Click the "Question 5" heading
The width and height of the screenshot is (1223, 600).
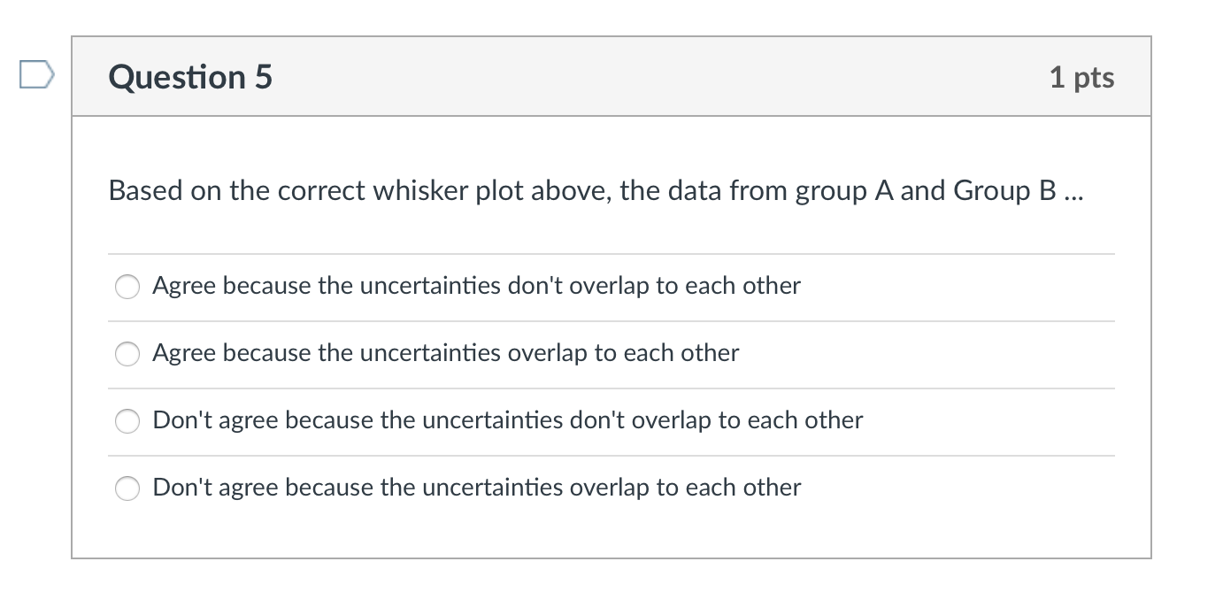190,77
